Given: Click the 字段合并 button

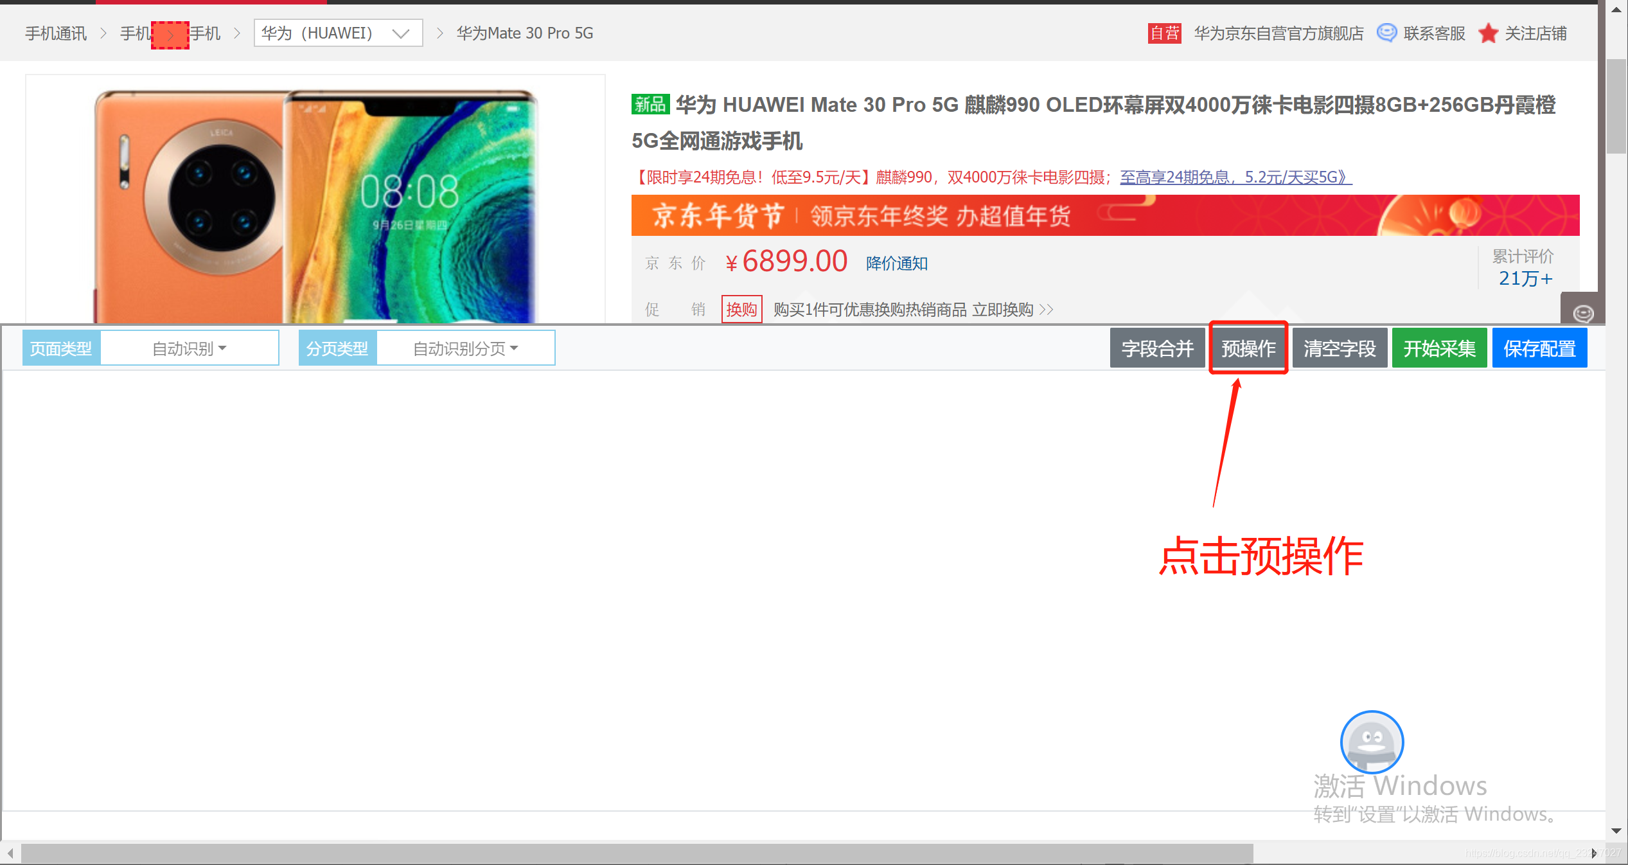Looking at the screenshot, I should point(1157,348).
